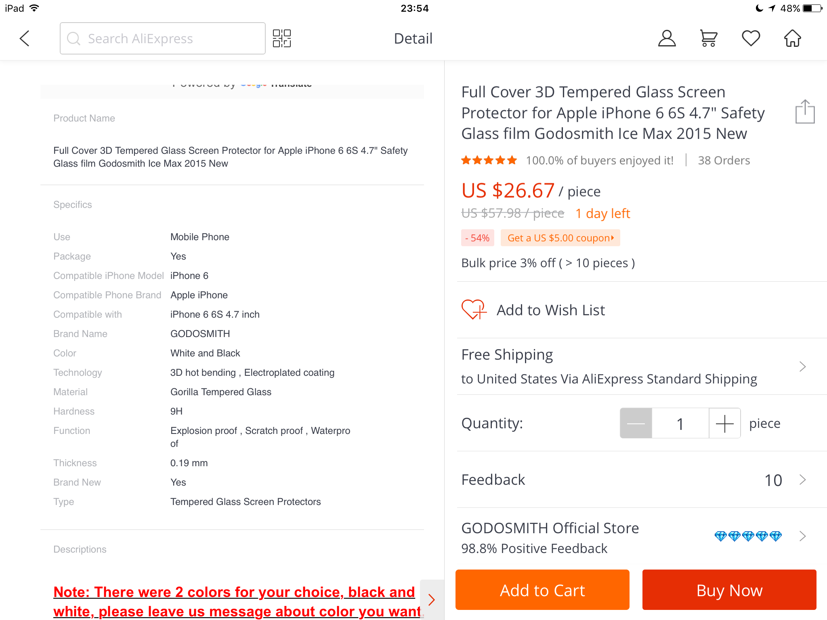Select the quantity number field
Viewport: 827px width, 620px height.
point(680,423)
